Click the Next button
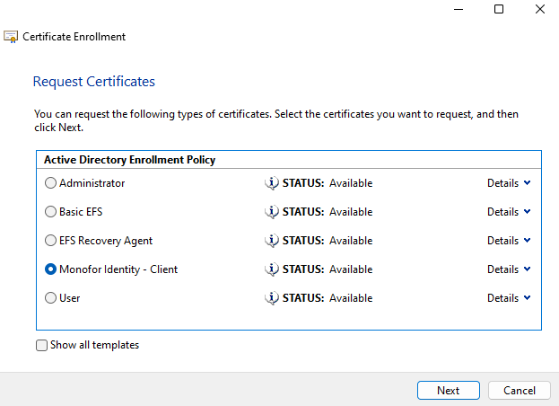The height and width of the screenshot is (406, 559). pyautogui.click(x=449, y=391)
